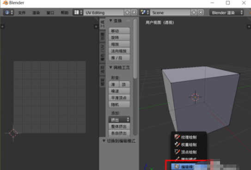Delete the current Scene with X icon
251x170 pixels.
201,12
